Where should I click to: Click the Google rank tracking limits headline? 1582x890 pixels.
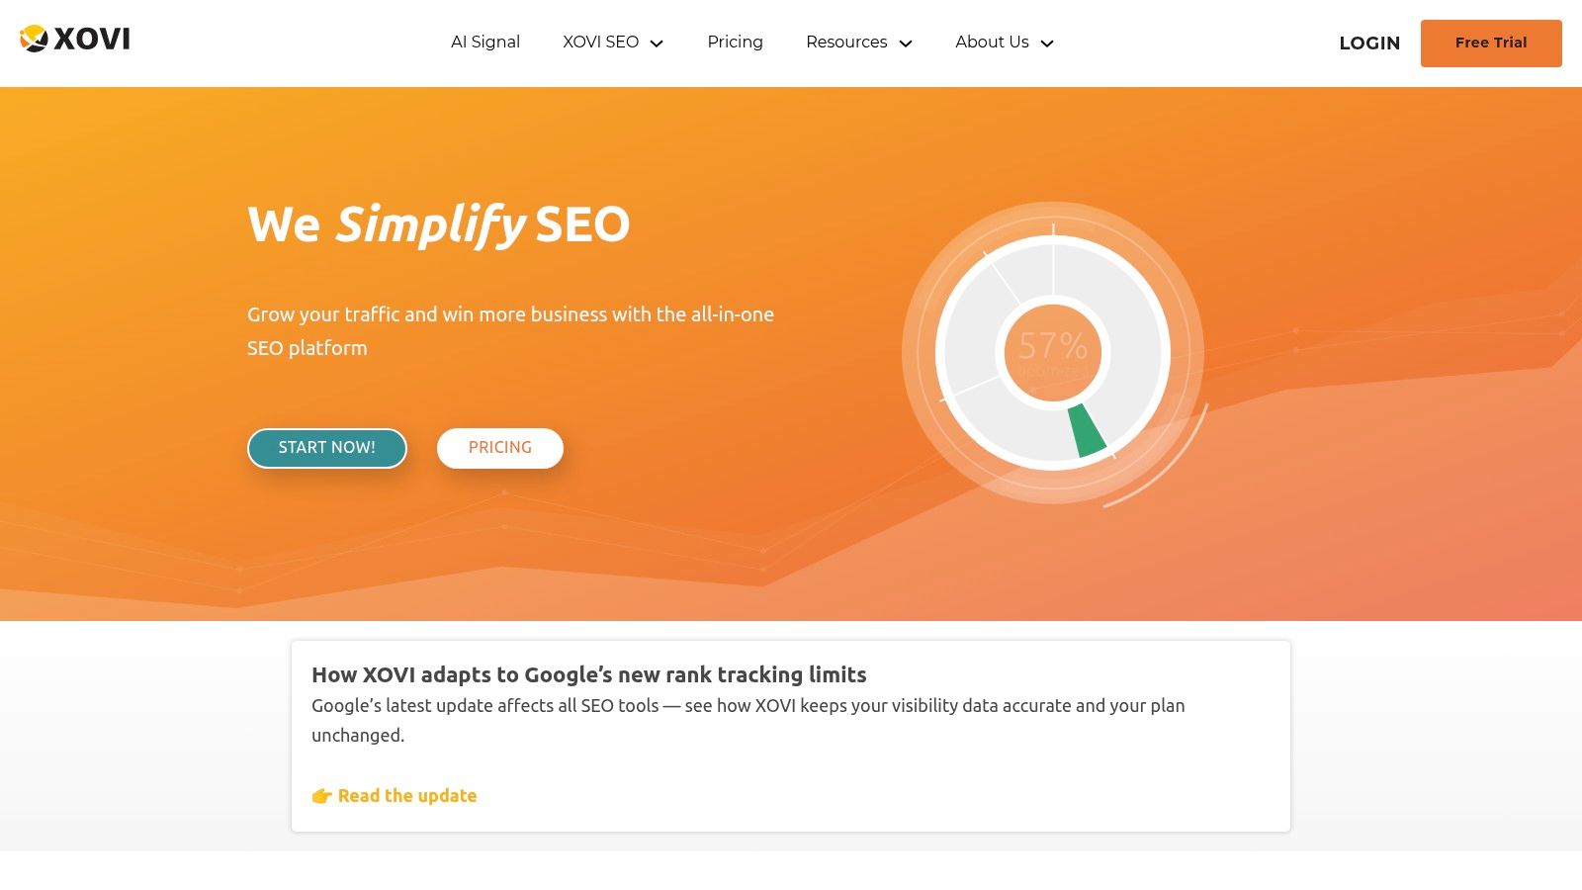click(588, 674)
